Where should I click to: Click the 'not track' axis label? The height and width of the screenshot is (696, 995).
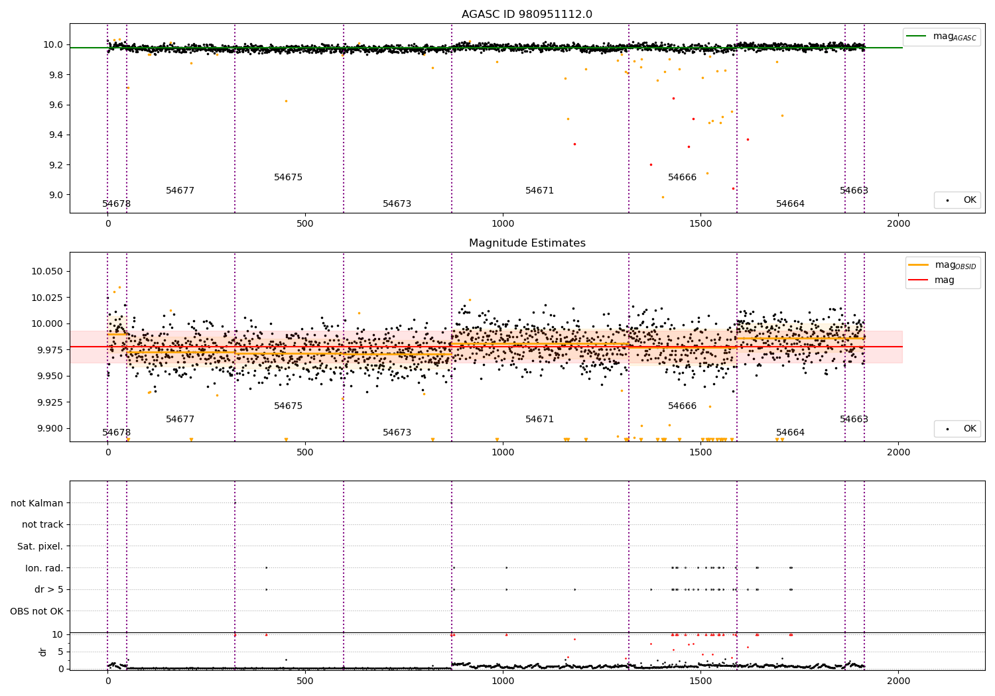point(42,524)
